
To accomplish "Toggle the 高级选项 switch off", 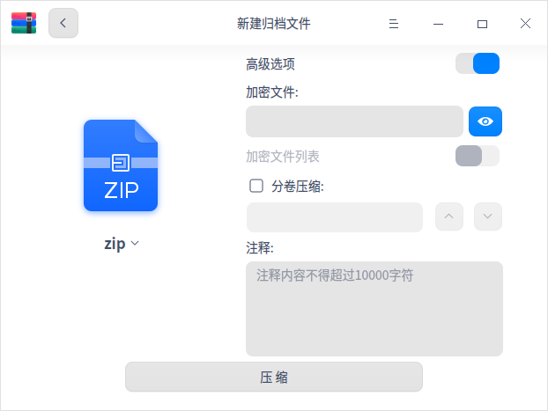I will (478, 63).
